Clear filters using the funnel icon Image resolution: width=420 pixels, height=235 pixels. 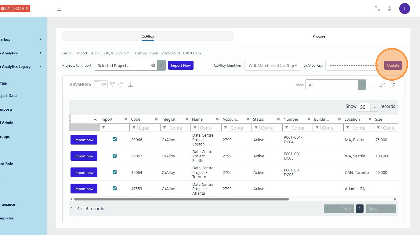[112, 84]
